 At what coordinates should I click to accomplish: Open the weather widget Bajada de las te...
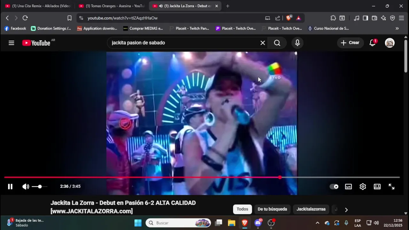(x=26, y=223)
